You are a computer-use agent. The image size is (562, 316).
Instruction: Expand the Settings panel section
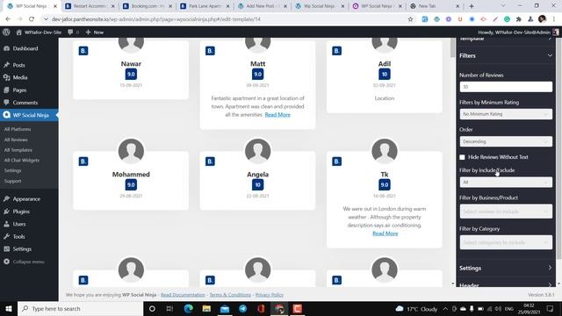(506, 268)
